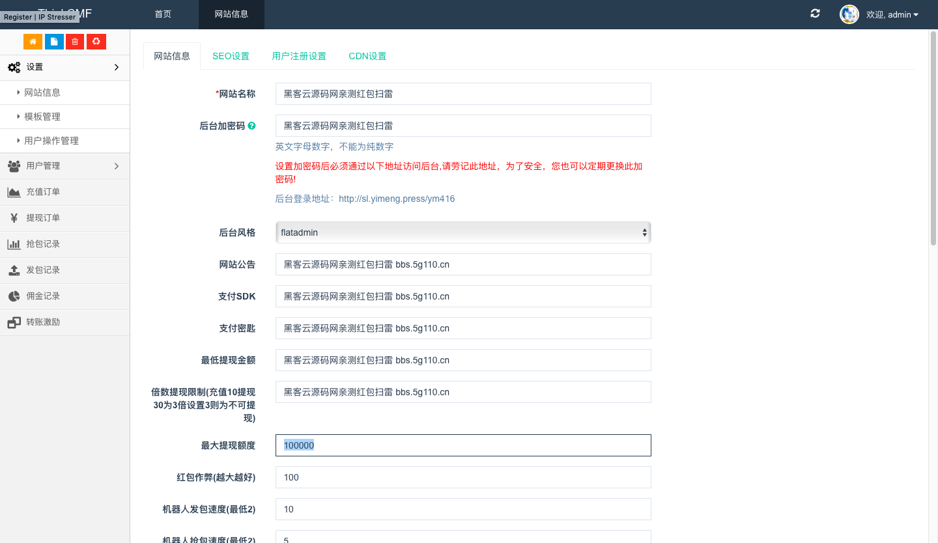Switch to the SEO设置 tab
Viewport: 938px width, 543px height.
[231, 56]
